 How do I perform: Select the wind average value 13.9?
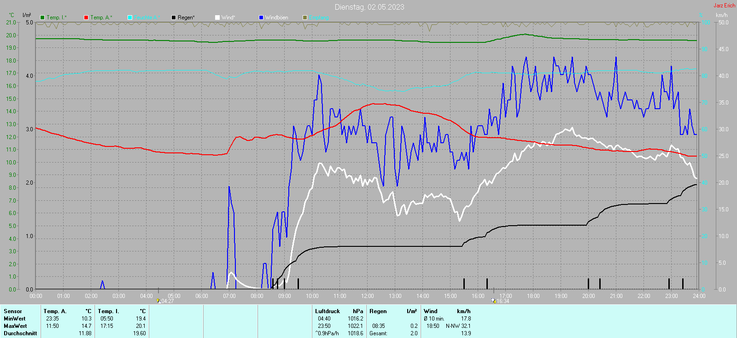(466, 333)
